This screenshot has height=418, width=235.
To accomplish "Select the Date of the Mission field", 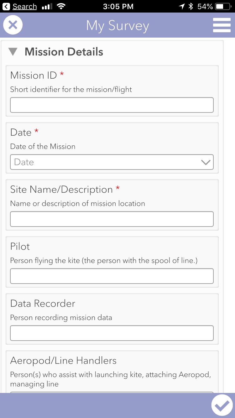I will (112, 162).
